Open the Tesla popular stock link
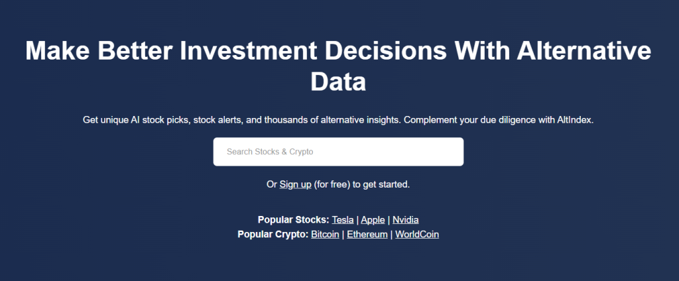Screen dimensions: 679x281 343,220
